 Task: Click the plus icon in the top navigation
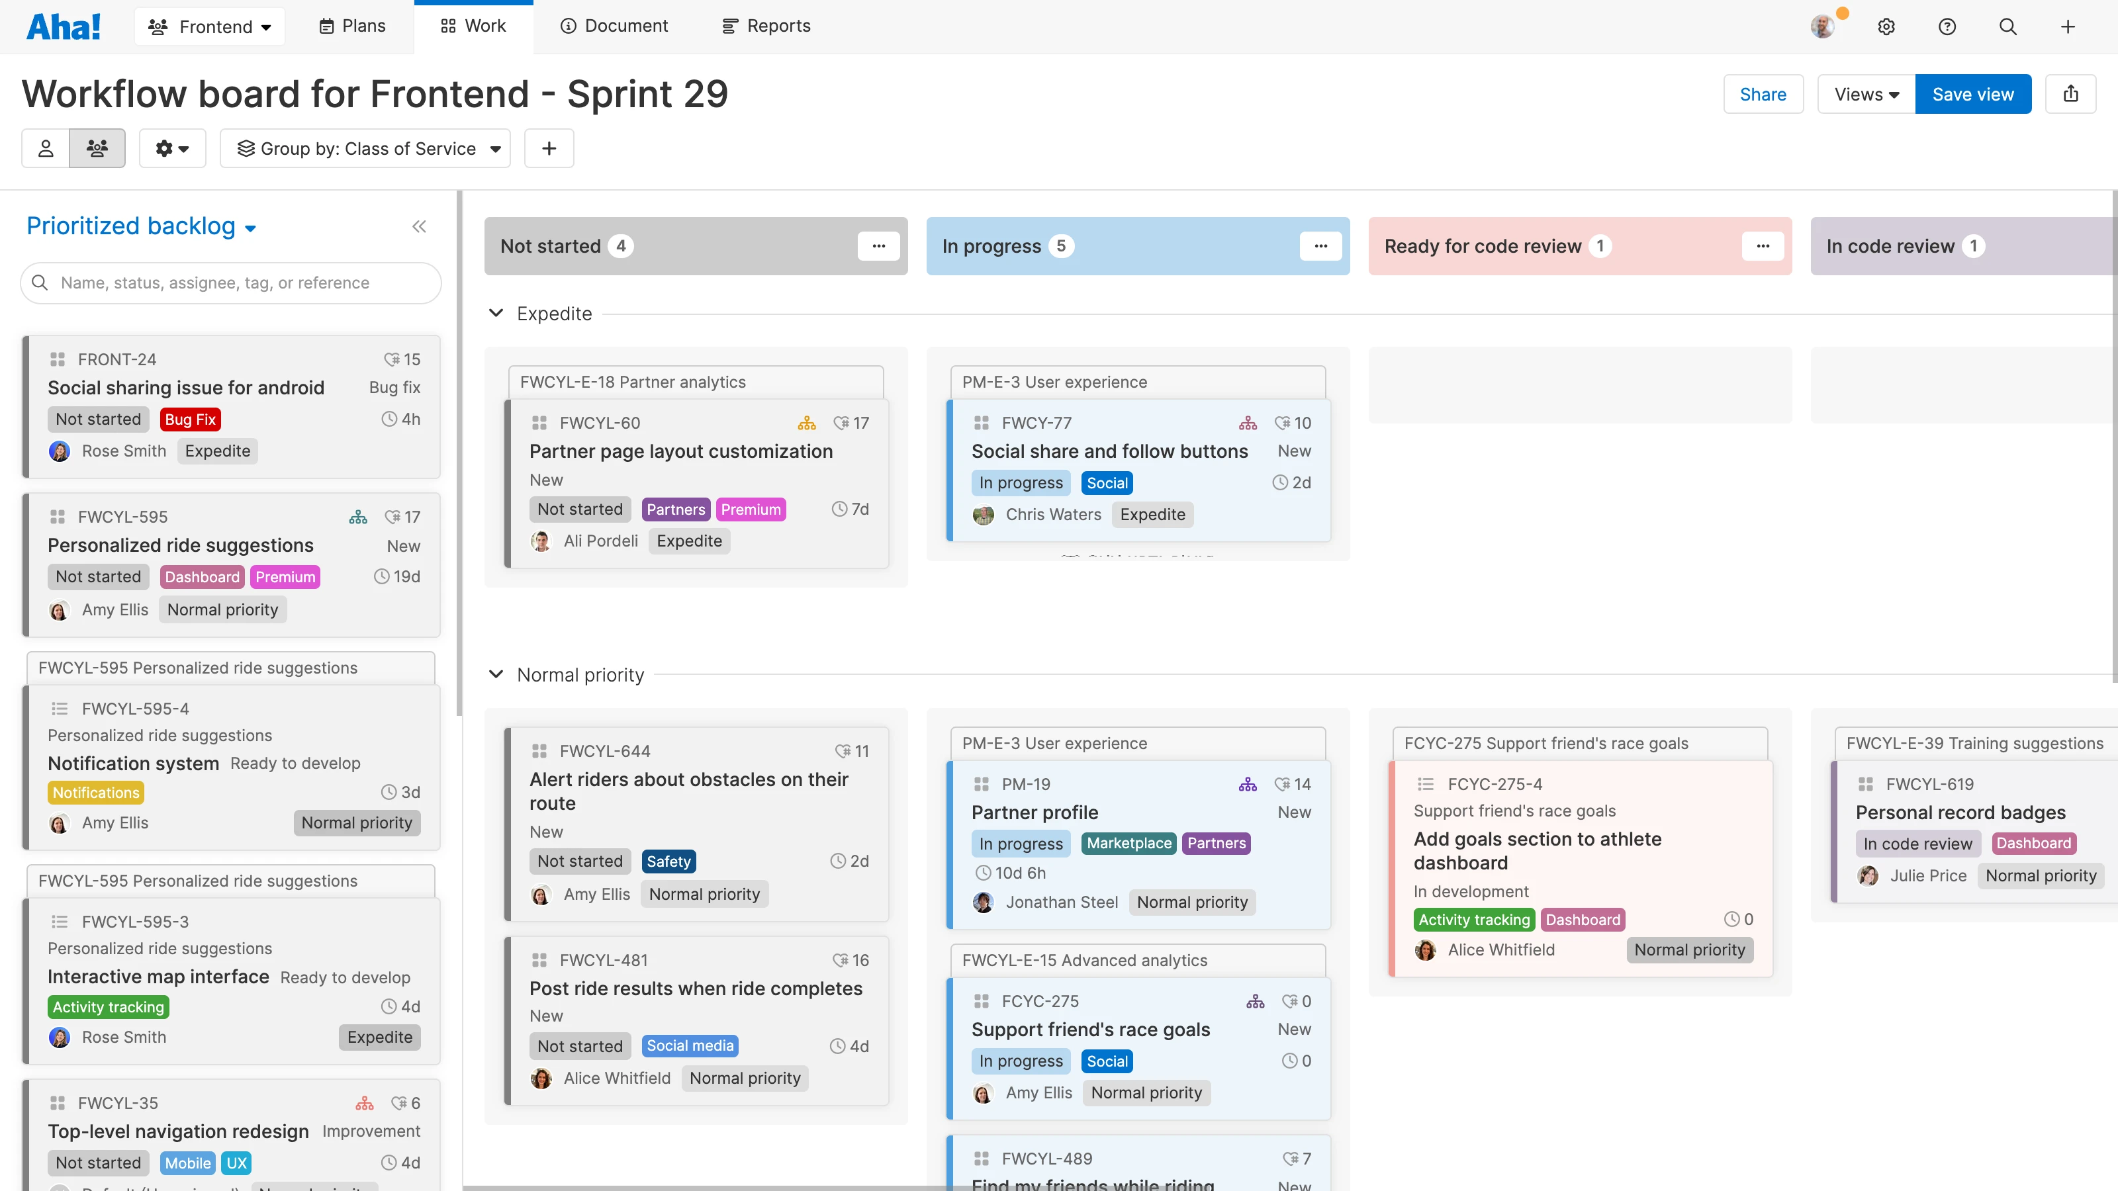pos(2068,26)
